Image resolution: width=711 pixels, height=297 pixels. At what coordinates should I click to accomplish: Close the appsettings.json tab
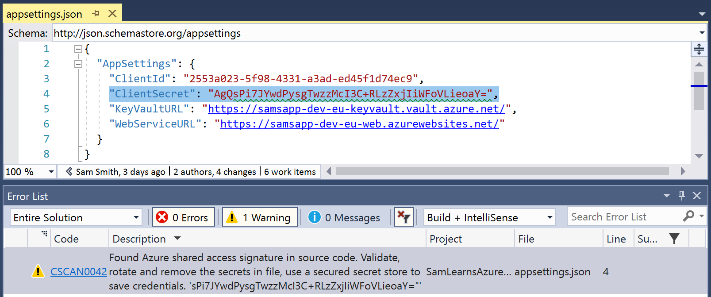click(112, 14)
